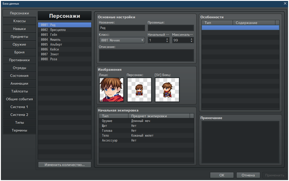Viewport: 289px width, 181px height.
Task: Open the Термины tab
Action: (x=19, y=130)
